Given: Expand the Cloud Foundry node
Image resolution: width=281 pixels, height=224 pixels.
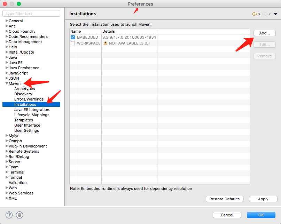Looking at the screenshot, I should click(x=7, y=31).
